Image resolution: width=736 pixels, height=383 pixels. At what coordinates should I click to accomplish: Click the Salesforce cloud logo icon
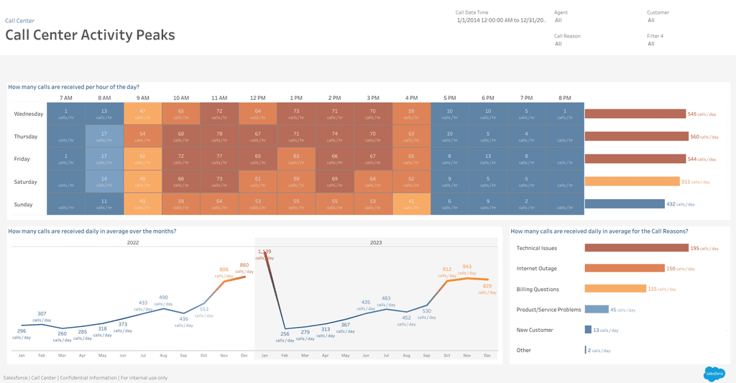click(x=714, y=374)
